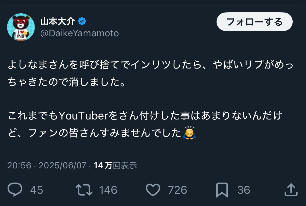Open 山本大介 display name profile
Screen dimensions: 306x206
coord(58,21)
